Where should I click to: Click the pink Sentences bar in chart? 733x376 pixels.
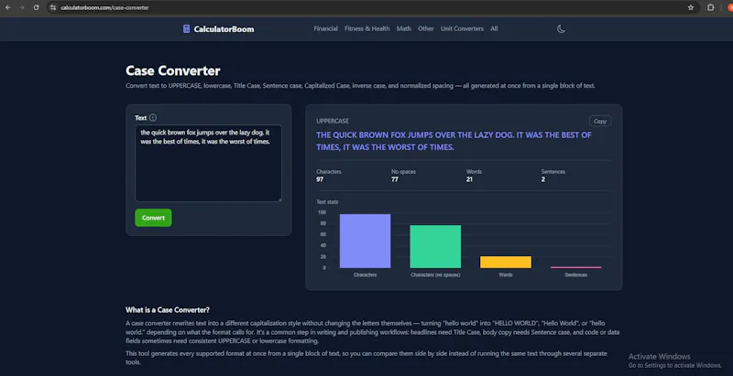576,267
